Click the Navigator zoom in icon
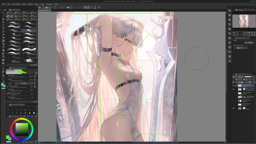The image size is (256, 144). (x=247, y=33)
